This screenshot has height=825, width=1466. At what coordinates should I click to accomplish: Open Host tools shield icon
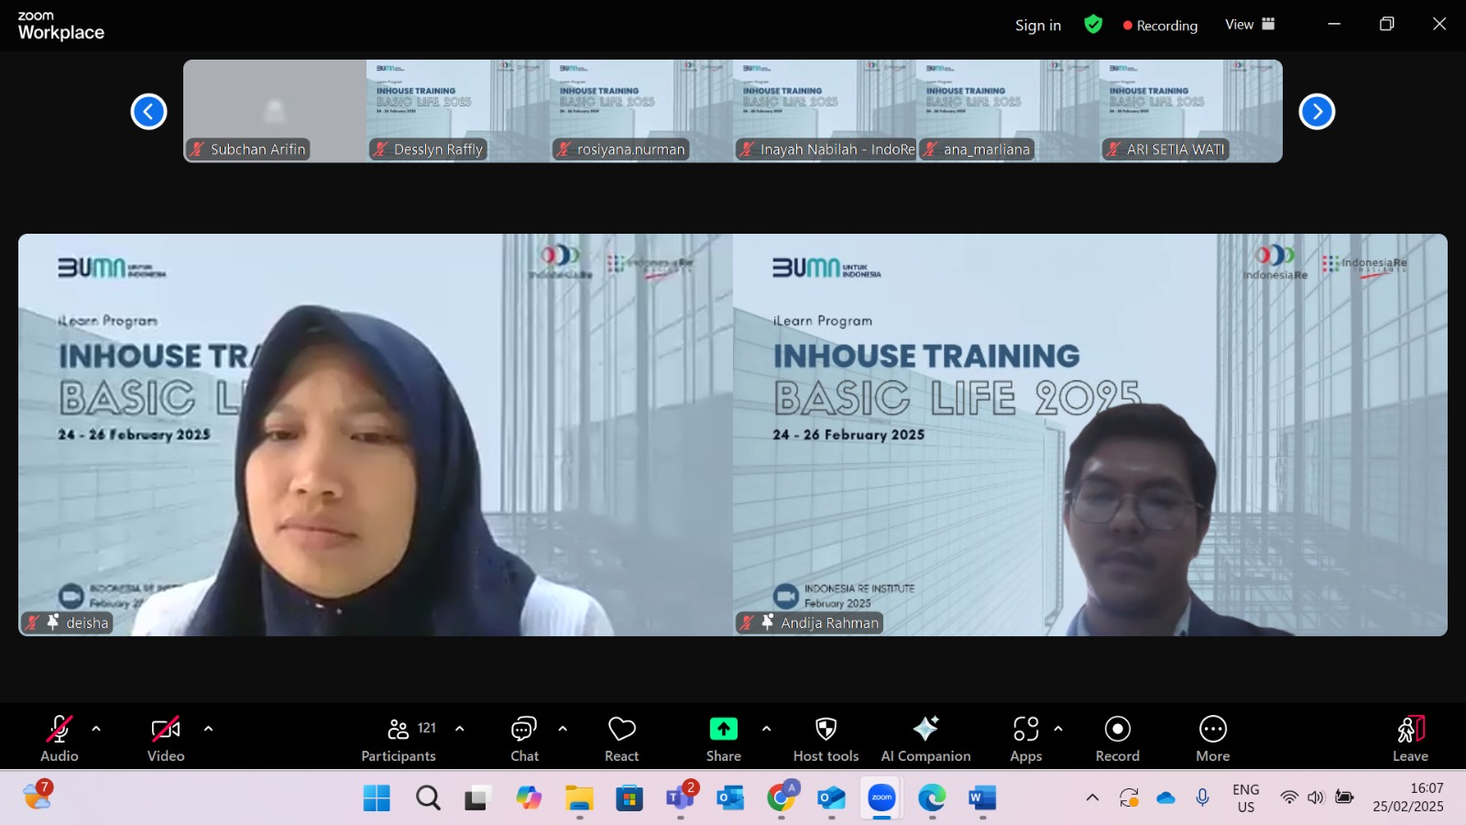pos(826,738)
